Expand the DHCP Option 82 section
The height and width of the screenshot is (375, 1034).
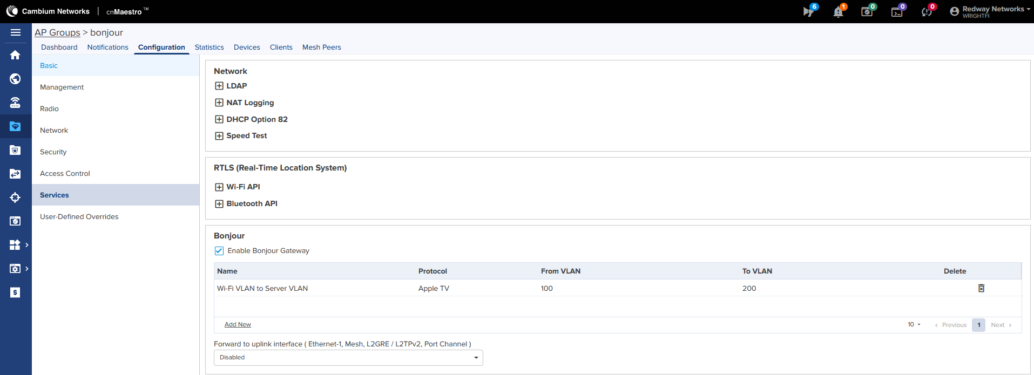click(x=219, y=119)
